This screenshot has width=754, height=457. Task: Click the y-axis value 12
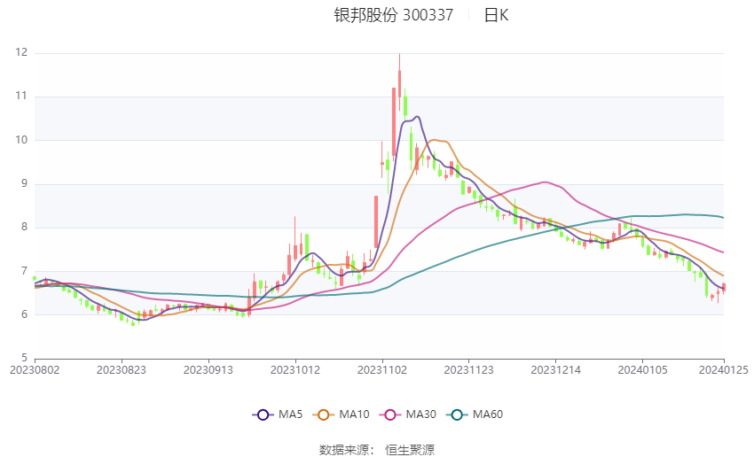pyautogui.click(x=21, y=52)
